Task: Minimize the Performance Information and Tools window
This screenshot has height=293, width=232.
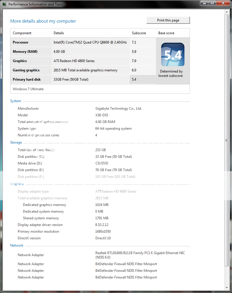Action: coord(204,3)
